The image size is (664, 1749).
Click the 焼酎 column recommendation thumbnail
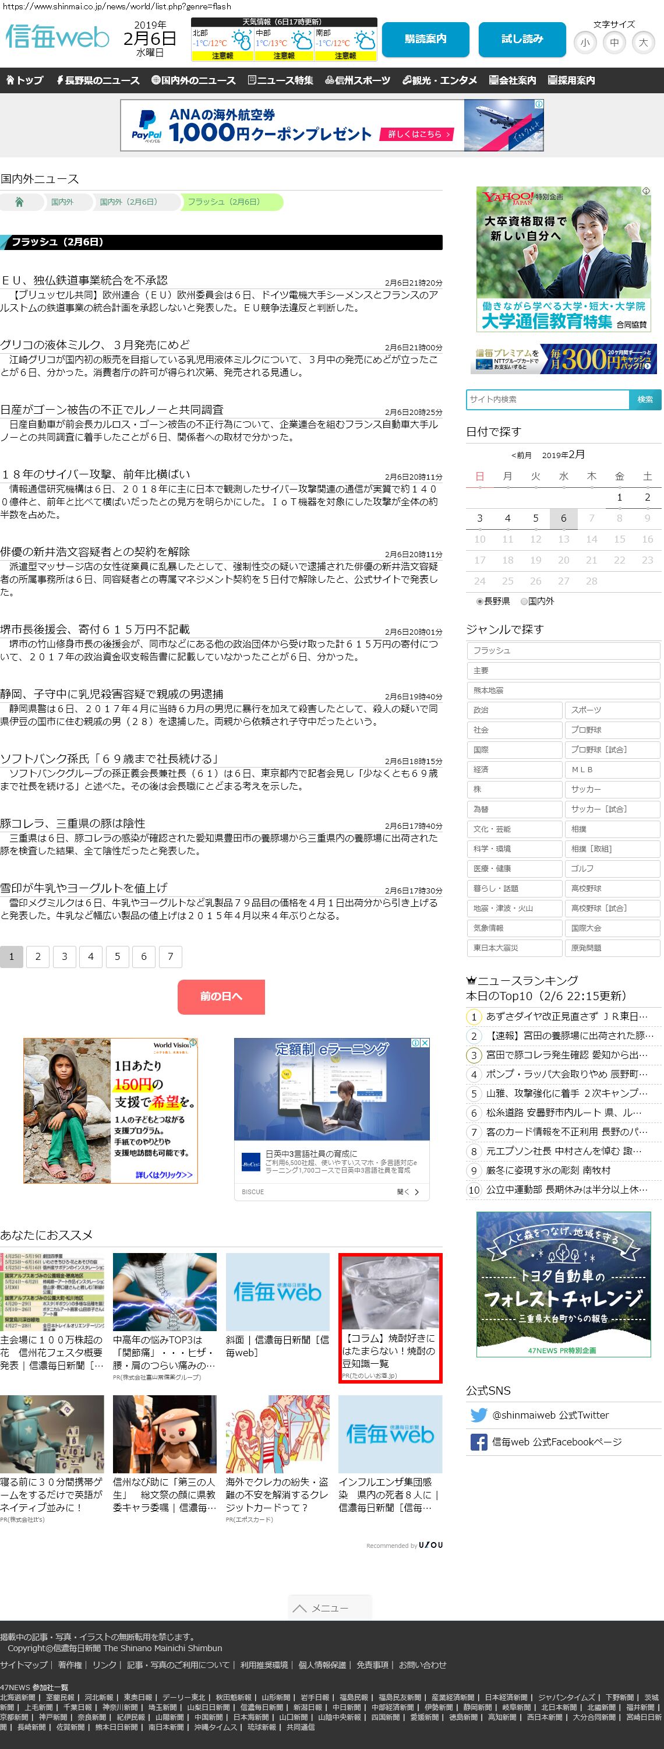coord(390,1292)
